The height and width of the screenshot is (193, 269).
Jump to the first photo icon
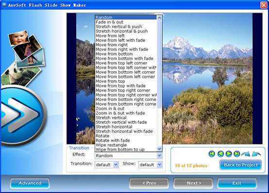coord(212,154)
